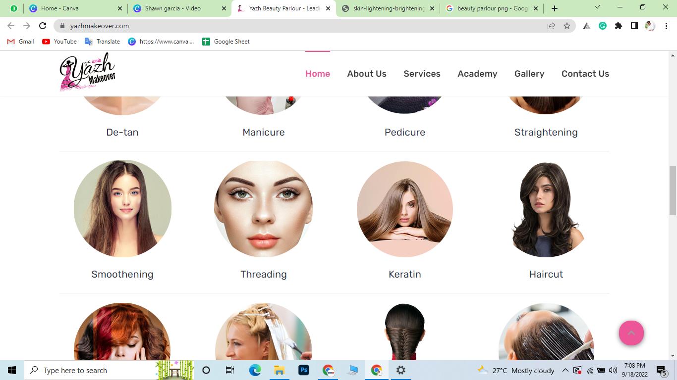The width and height of the screenshot is (677, 380).
Task: Open a new browser tab
Action: click(555, 8)
